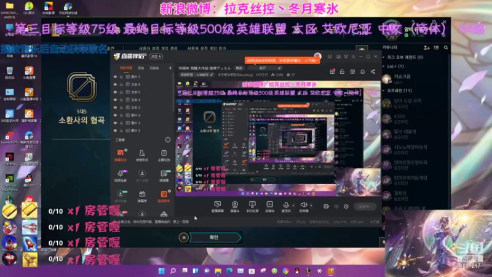Viewport: 492px width, 277px height.
Task: Hide layer 文本 4
Action: (115, 100)
